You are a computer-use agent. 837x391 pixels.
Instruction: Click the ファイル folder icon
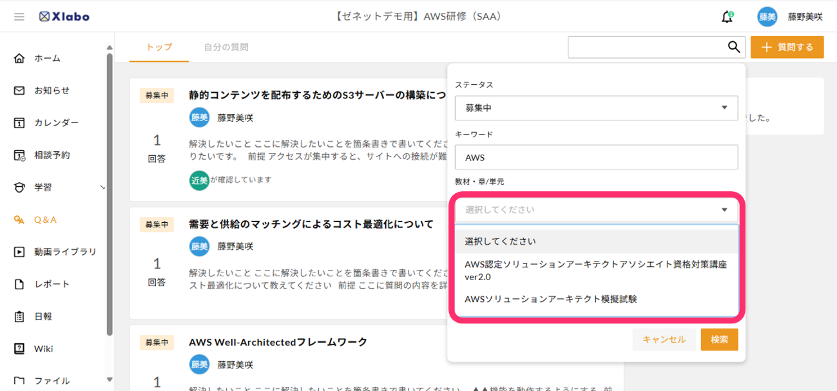tap(19, 381)
